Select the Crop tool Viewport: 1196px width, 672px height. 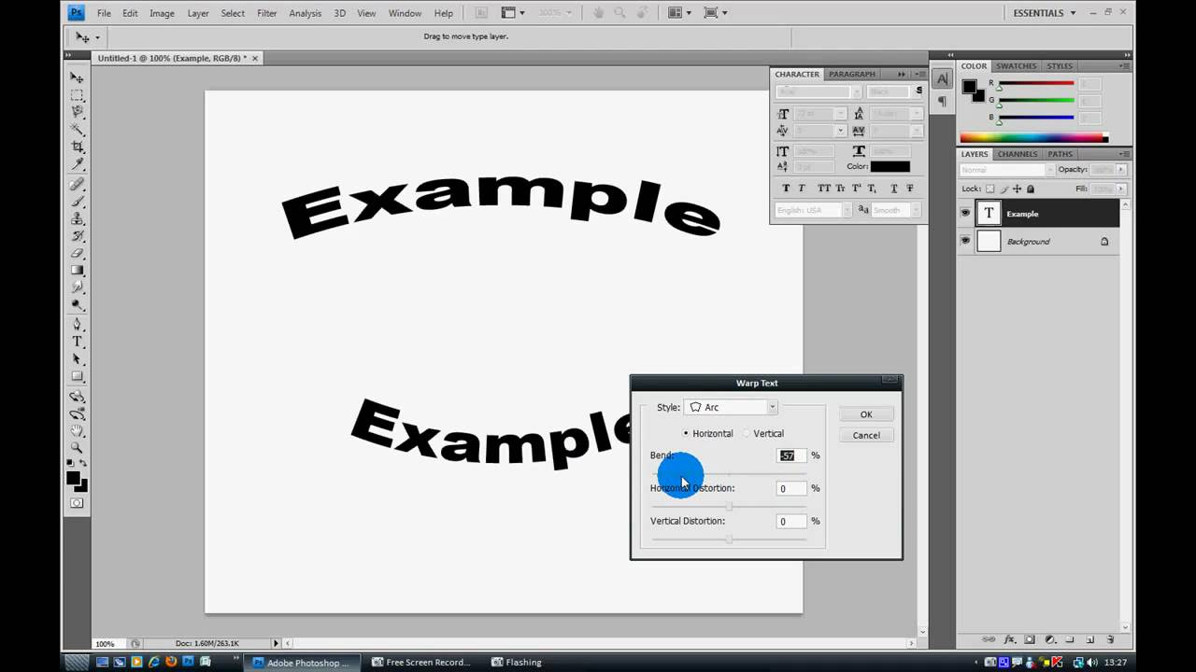point(78,147)
